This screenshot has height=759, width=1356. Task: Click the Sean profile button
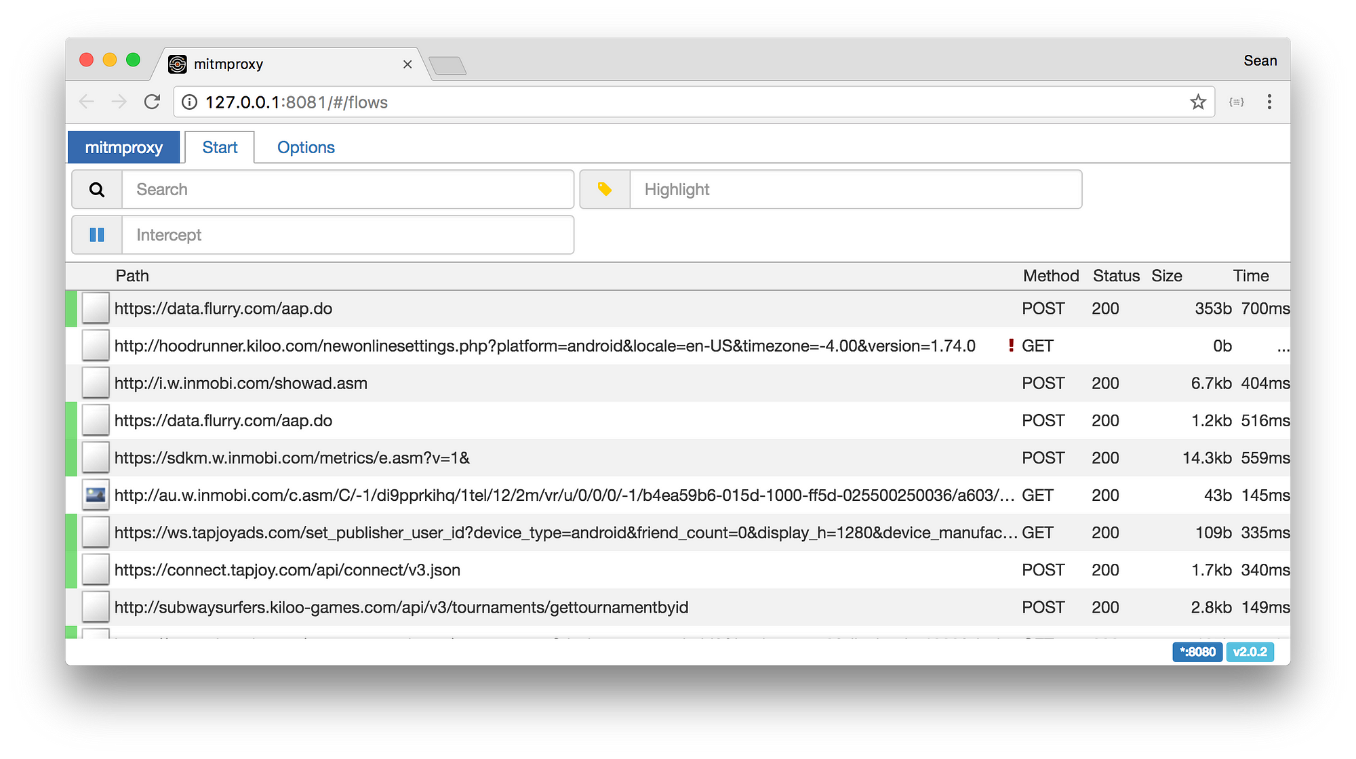pyautogui.click(x=1260, y=60)
